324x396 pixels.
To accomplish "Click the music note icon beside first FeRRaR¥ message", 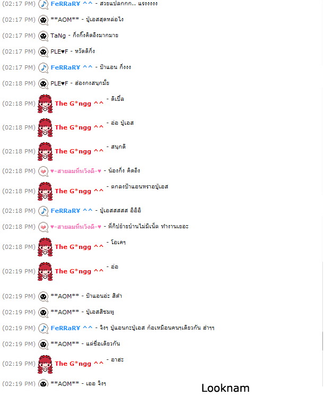I will click(43, 4).
